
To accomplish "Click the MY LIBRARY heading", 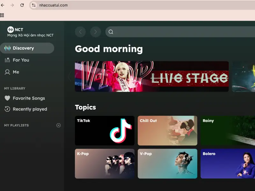I will (x=15, y=88).
